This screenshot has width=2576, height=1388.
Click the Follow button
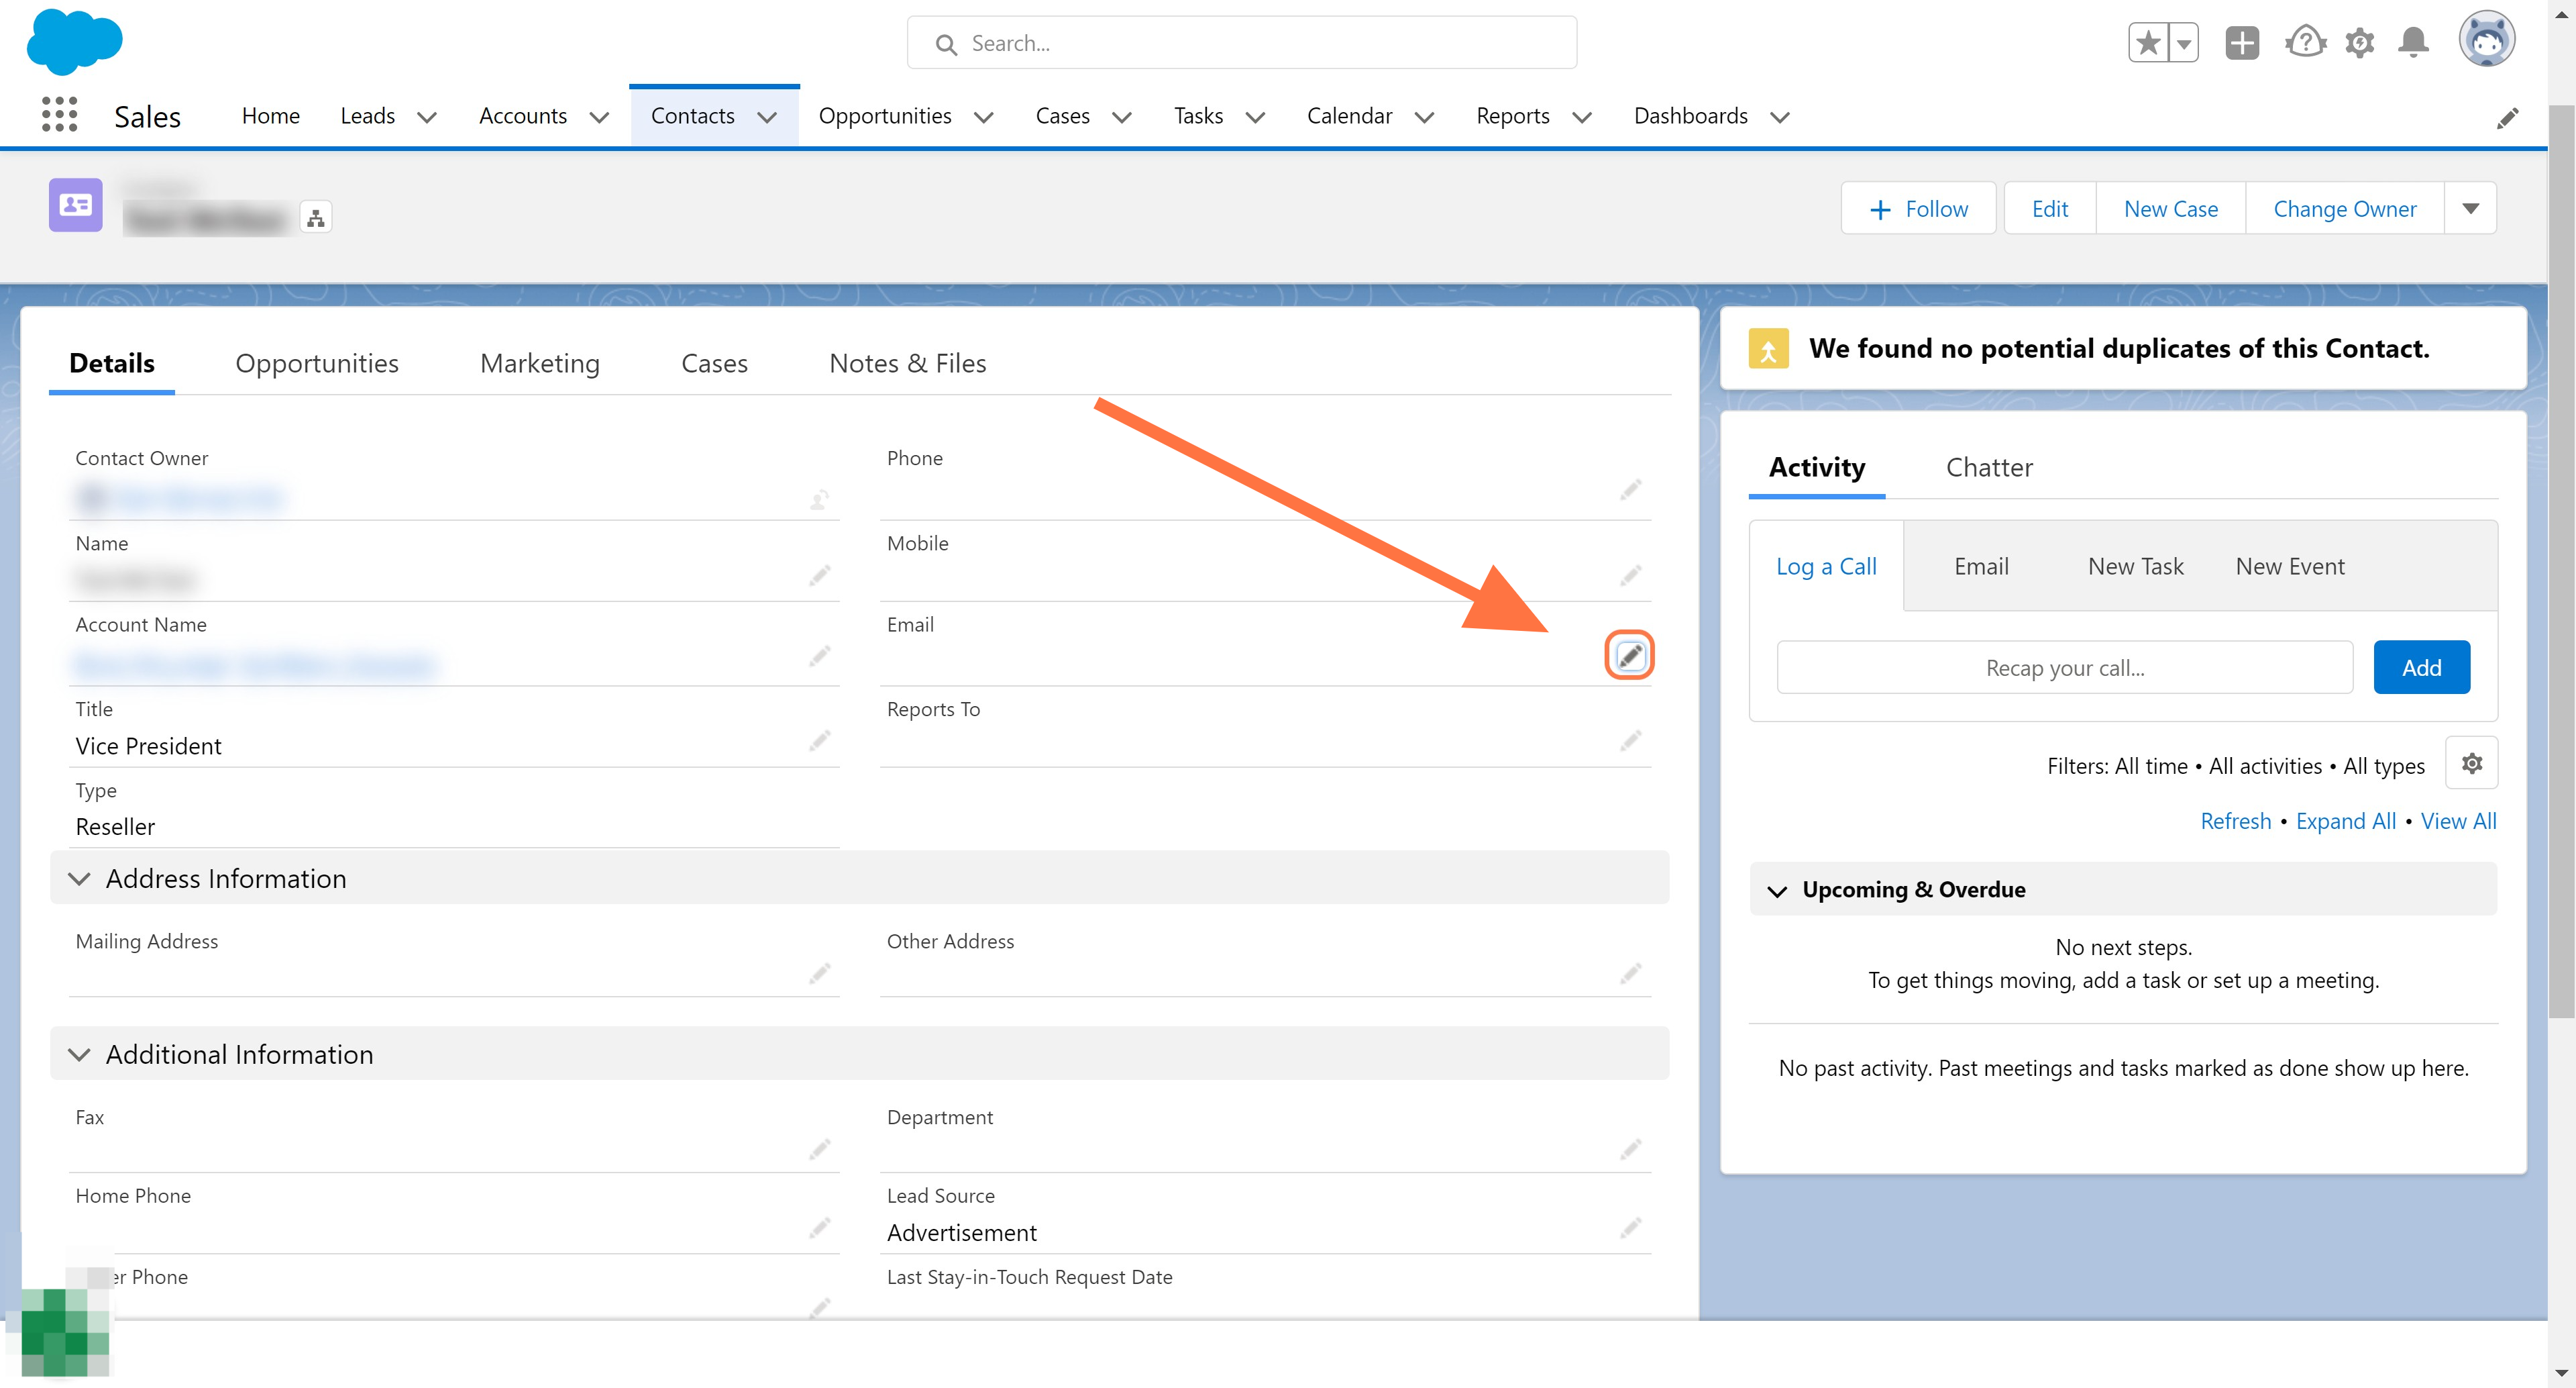tap(1919, 208)
